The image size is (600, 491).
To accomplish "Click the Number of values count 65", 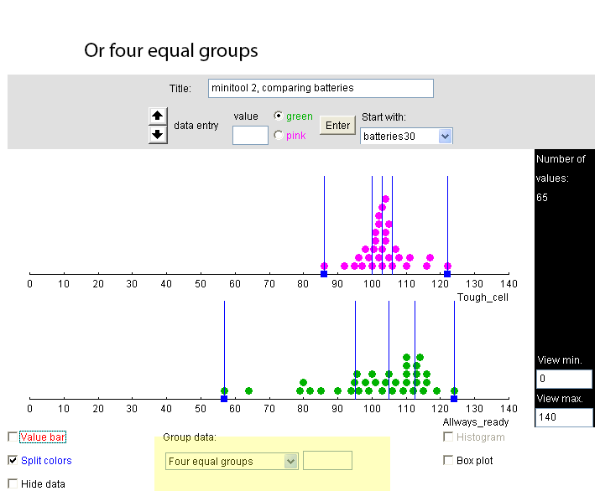I will [x=542, y=198].
